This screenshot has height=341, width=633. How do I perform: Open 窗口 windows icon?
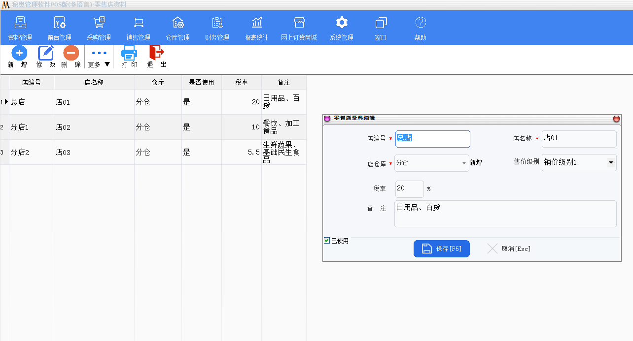point(381,23)
